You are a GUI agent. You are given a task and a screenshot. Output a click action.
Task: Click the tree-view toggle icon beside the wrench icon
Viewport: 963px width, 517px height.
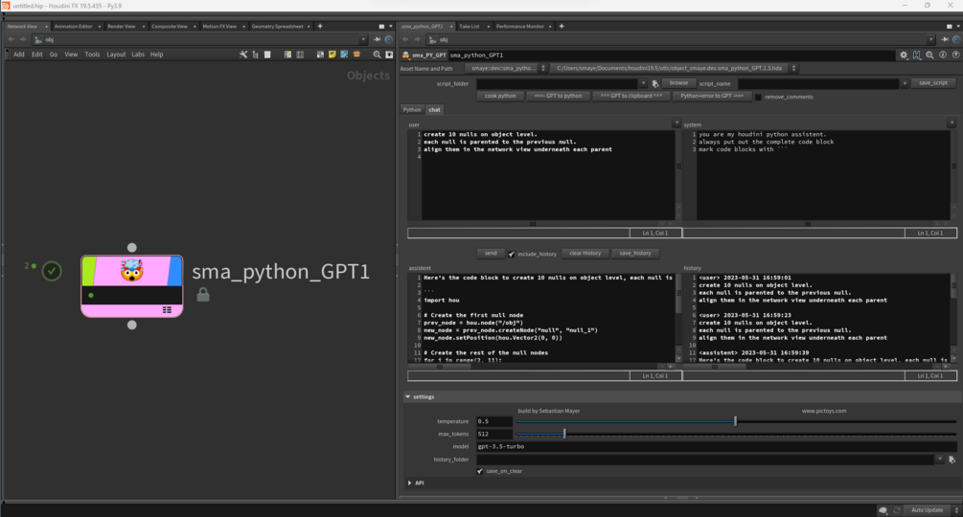pyautogui.click(x=256, y=55)
